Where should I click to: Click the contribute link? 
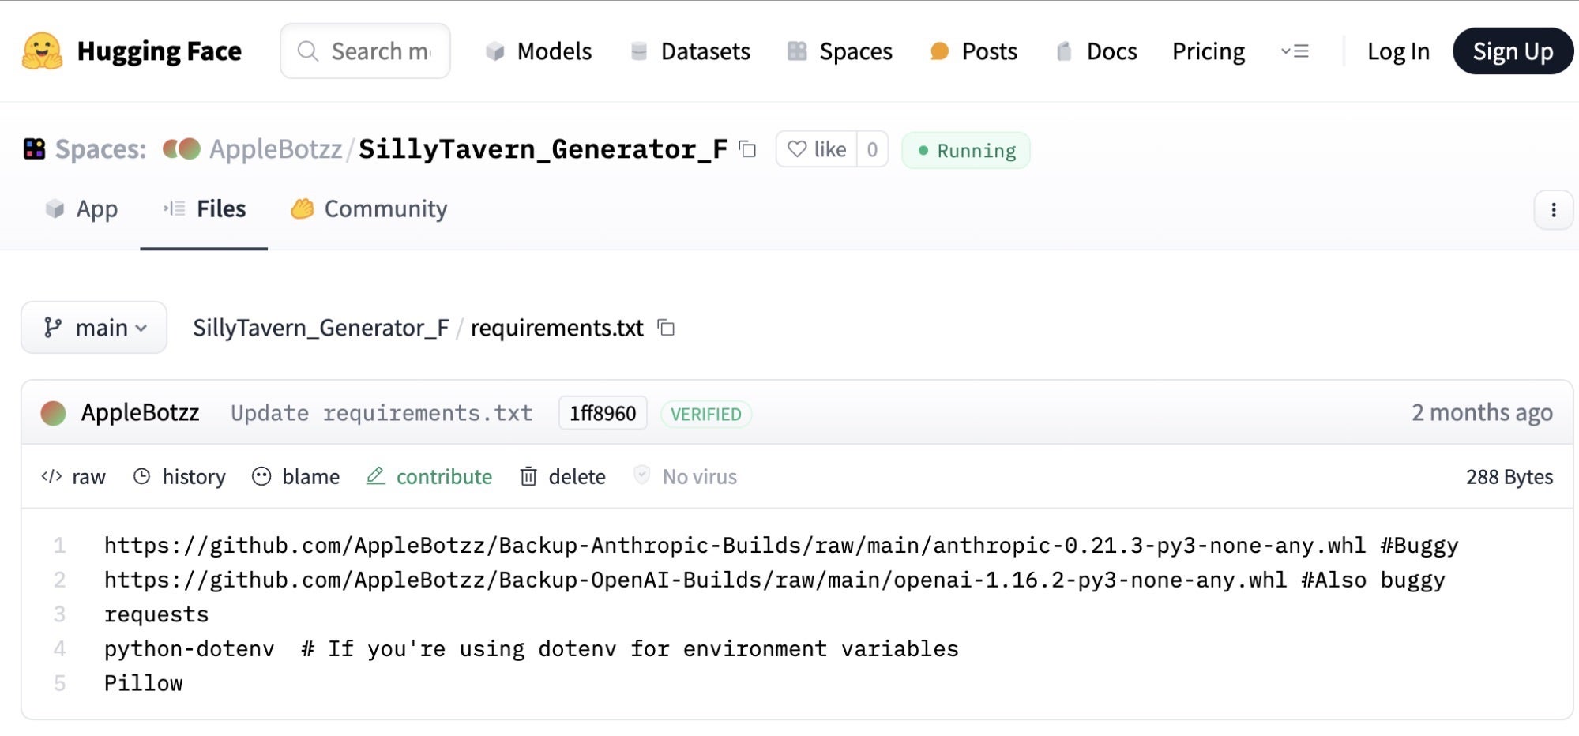429,477
